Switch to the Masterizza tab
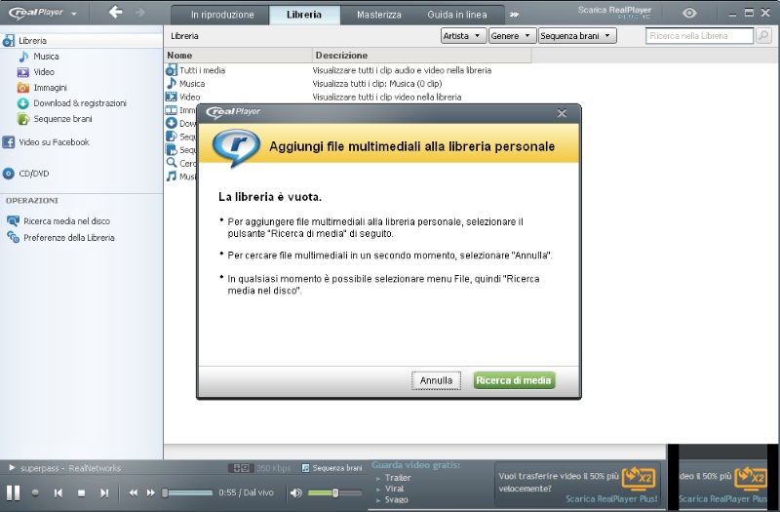 [x=378, y=15]
